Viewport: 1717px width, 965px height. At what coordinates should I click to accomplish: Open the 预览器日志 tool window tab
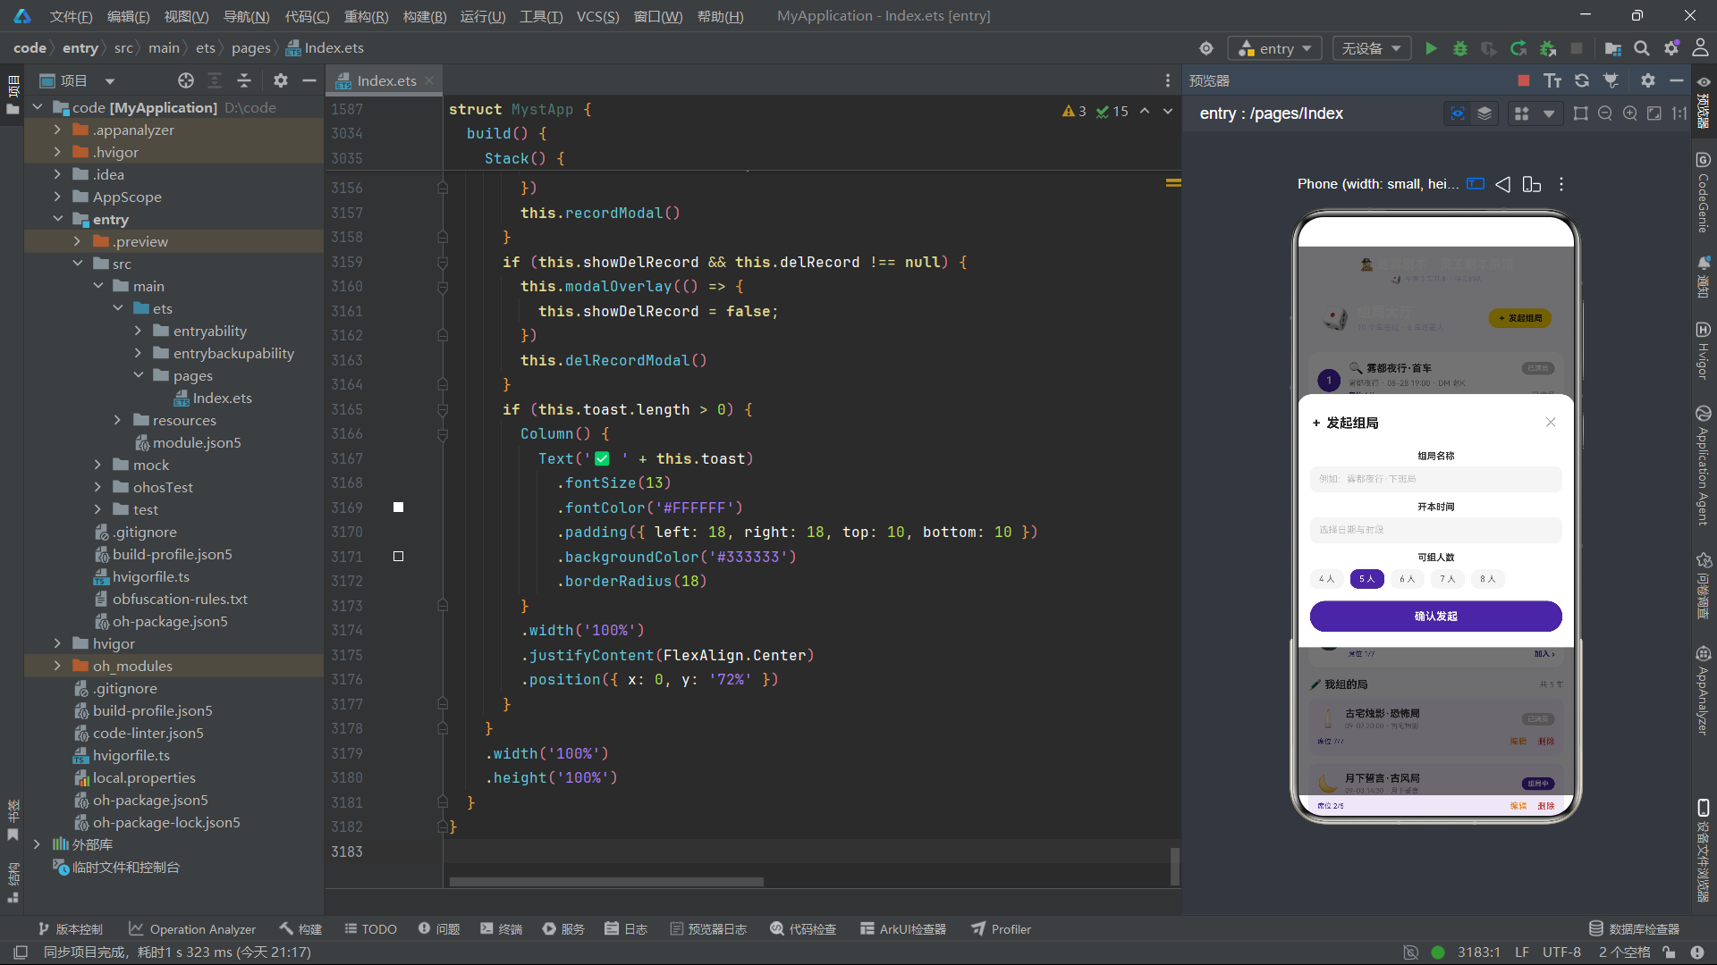(708, 929)
